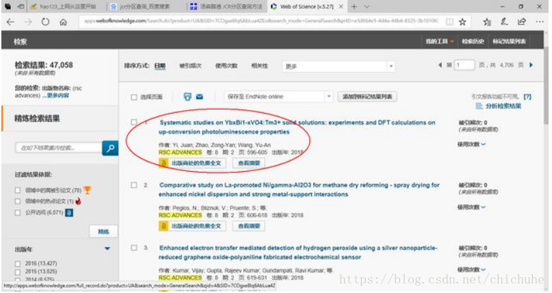The width and height of the screenshot is (552, 293).
Task: Check publication year 2016 filter
Action: 18,264
